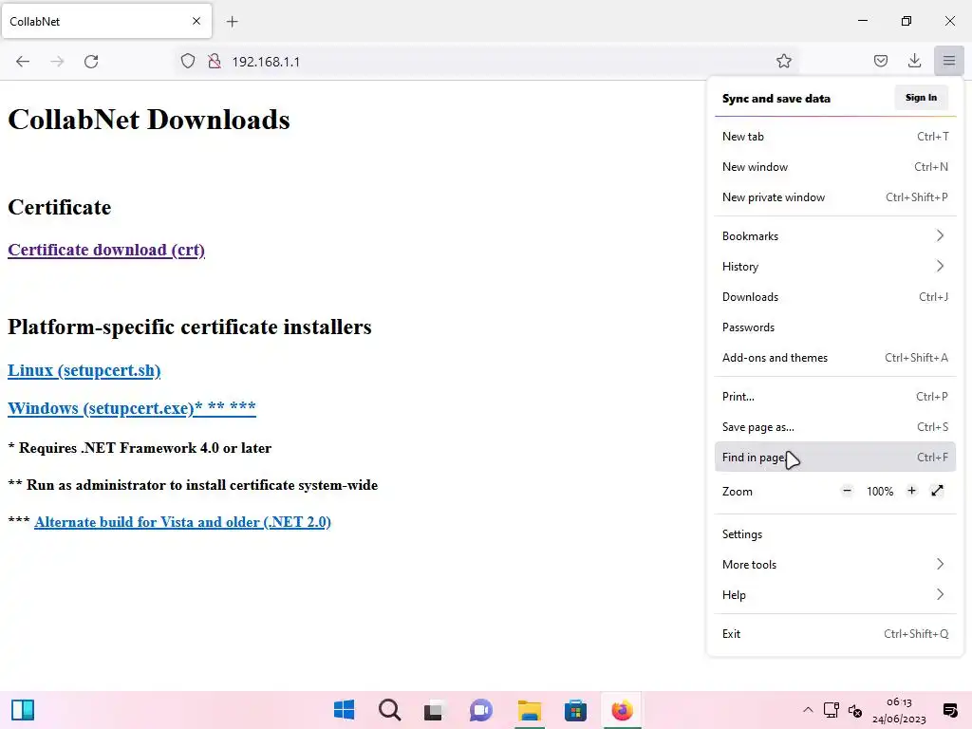Open File Explorer from taskbar
This screenshot has width=972, height=729.
click(x=530, y=710)
